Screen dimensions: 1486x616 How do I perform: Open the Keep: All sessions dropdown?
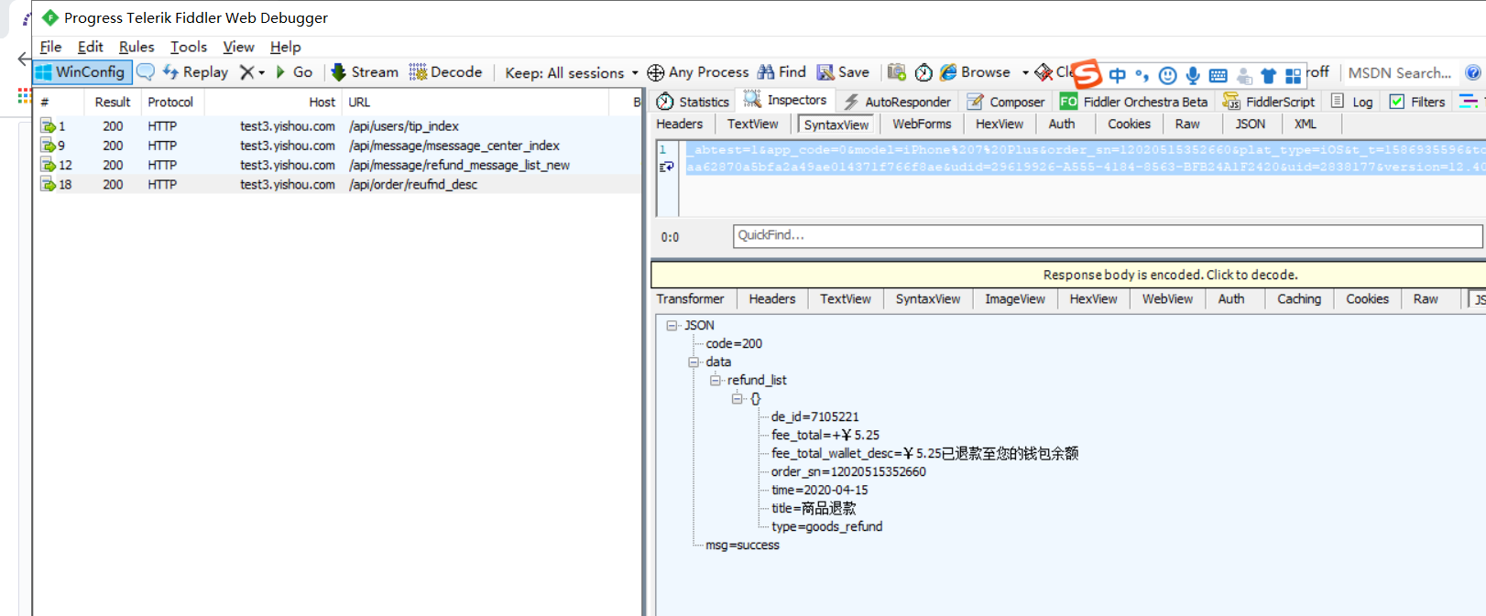click(572, 72)
